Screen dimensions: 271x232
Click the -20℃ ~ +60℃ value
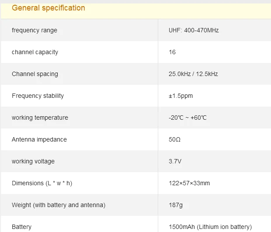coord(188,118)
